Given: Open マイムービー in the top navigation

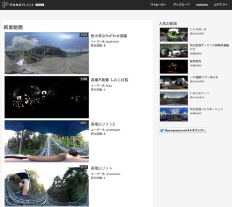Looking at the screenshot, I should click(158, 5).
